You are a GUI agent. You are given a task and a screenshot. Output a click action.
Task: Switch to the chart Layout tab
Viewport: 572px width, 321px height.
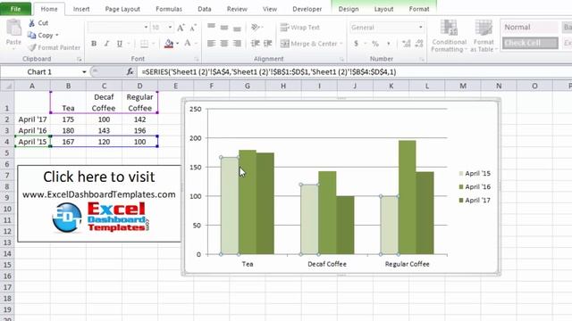click(x=383, y=9)
